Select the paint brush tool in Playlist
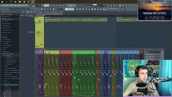This screenshot has width=172, height=97. (x=28, y=12)
